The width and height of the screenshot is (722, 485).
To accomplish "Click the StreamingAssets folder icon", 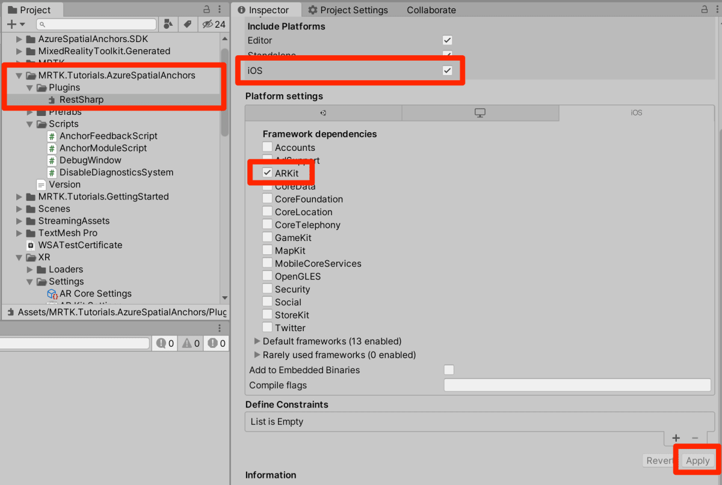I will (x=31, y=221).
